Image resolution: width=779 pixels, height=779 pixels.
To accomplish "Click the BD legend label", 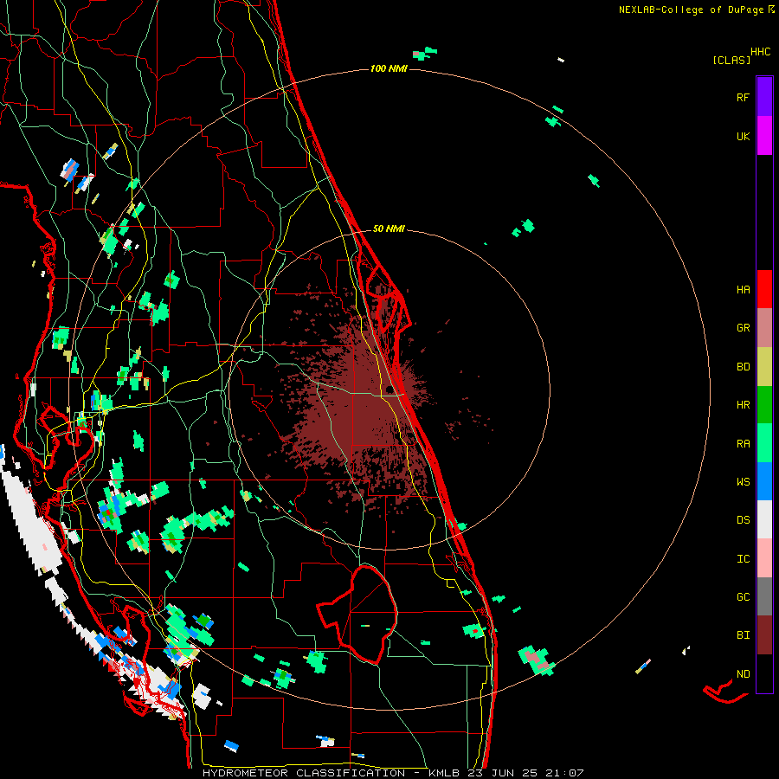I will 743,367.
